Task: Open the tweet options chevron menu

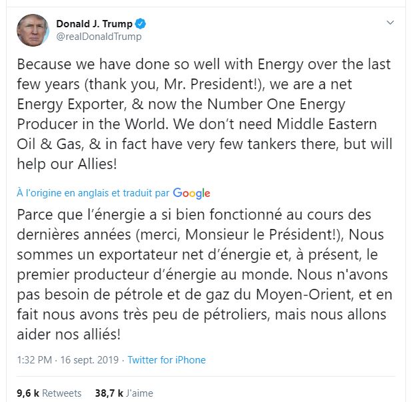Action: click(x=391, y=23)
